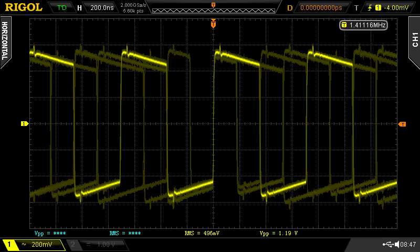Click the 1.41116MHz frequency counter

click(363, 25)
